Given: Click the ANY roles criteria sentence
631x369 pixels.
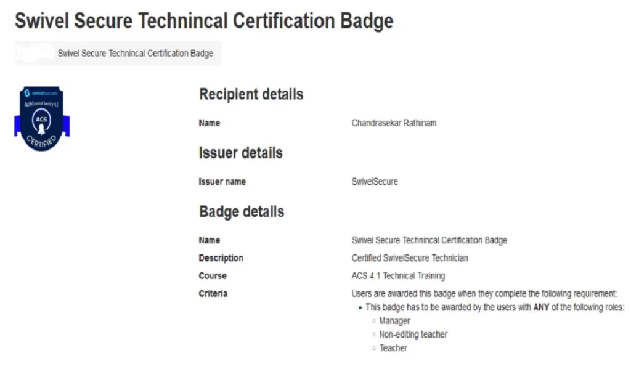Looking at the screenshot, I should pyautogui.click(x=495, y=307).
